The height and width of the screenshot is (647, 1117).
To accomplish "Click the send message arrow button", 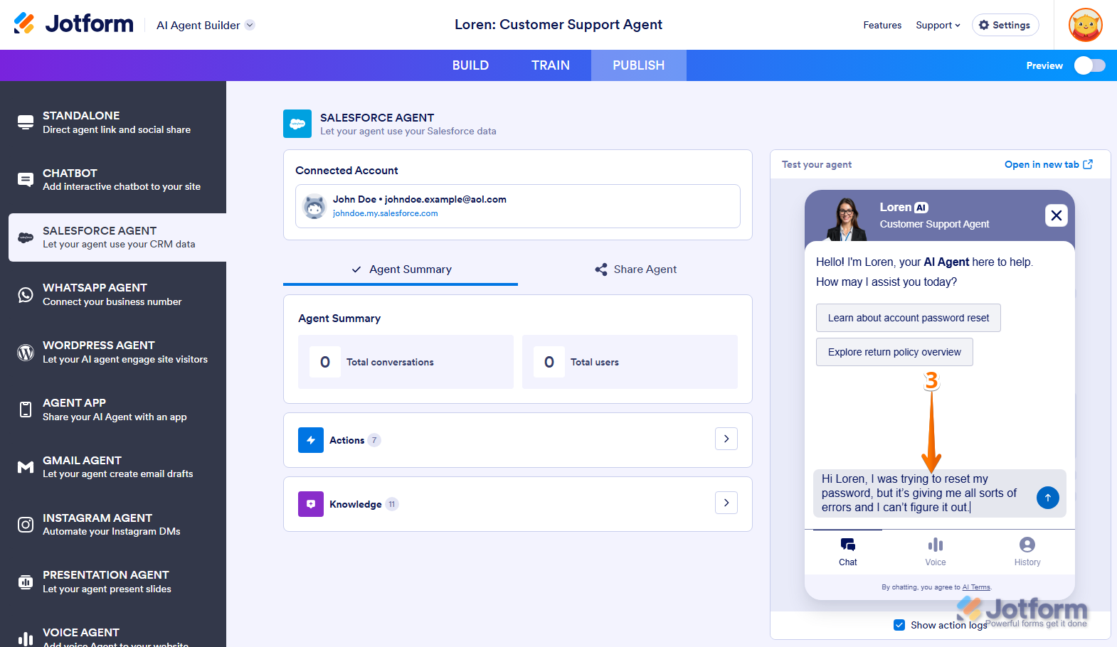I will tap(1047, 498).
